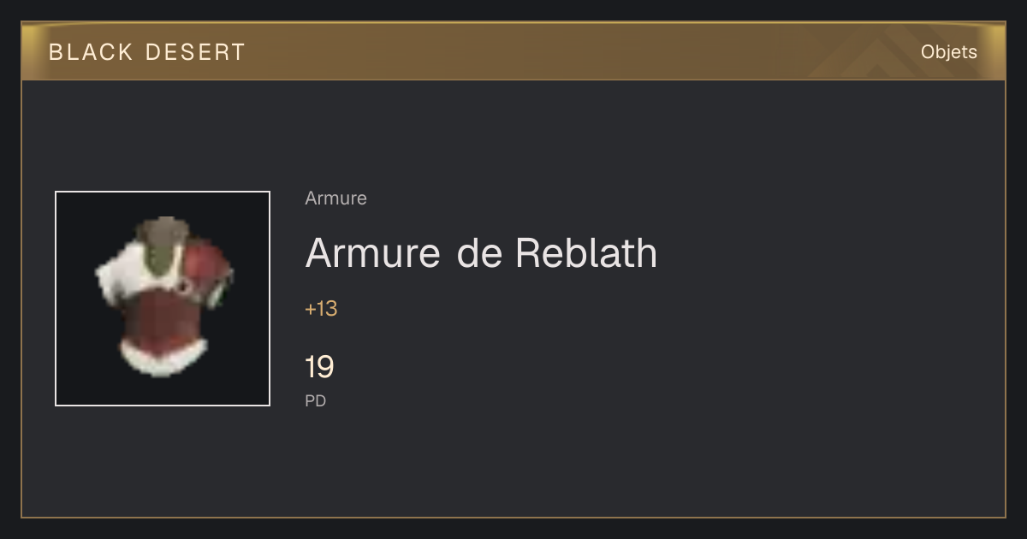Click the PD stat label
The height and width of the screenshot is (539, 1027).
[x=316, y=400]
